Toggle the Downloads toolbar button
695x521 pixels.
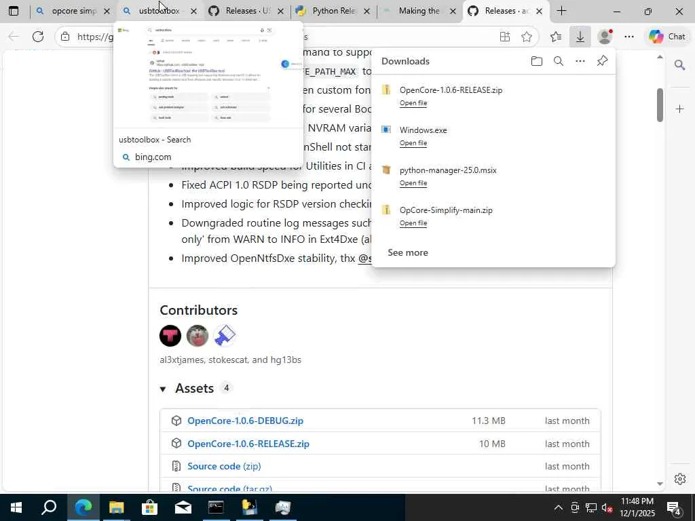coord(580,37)
